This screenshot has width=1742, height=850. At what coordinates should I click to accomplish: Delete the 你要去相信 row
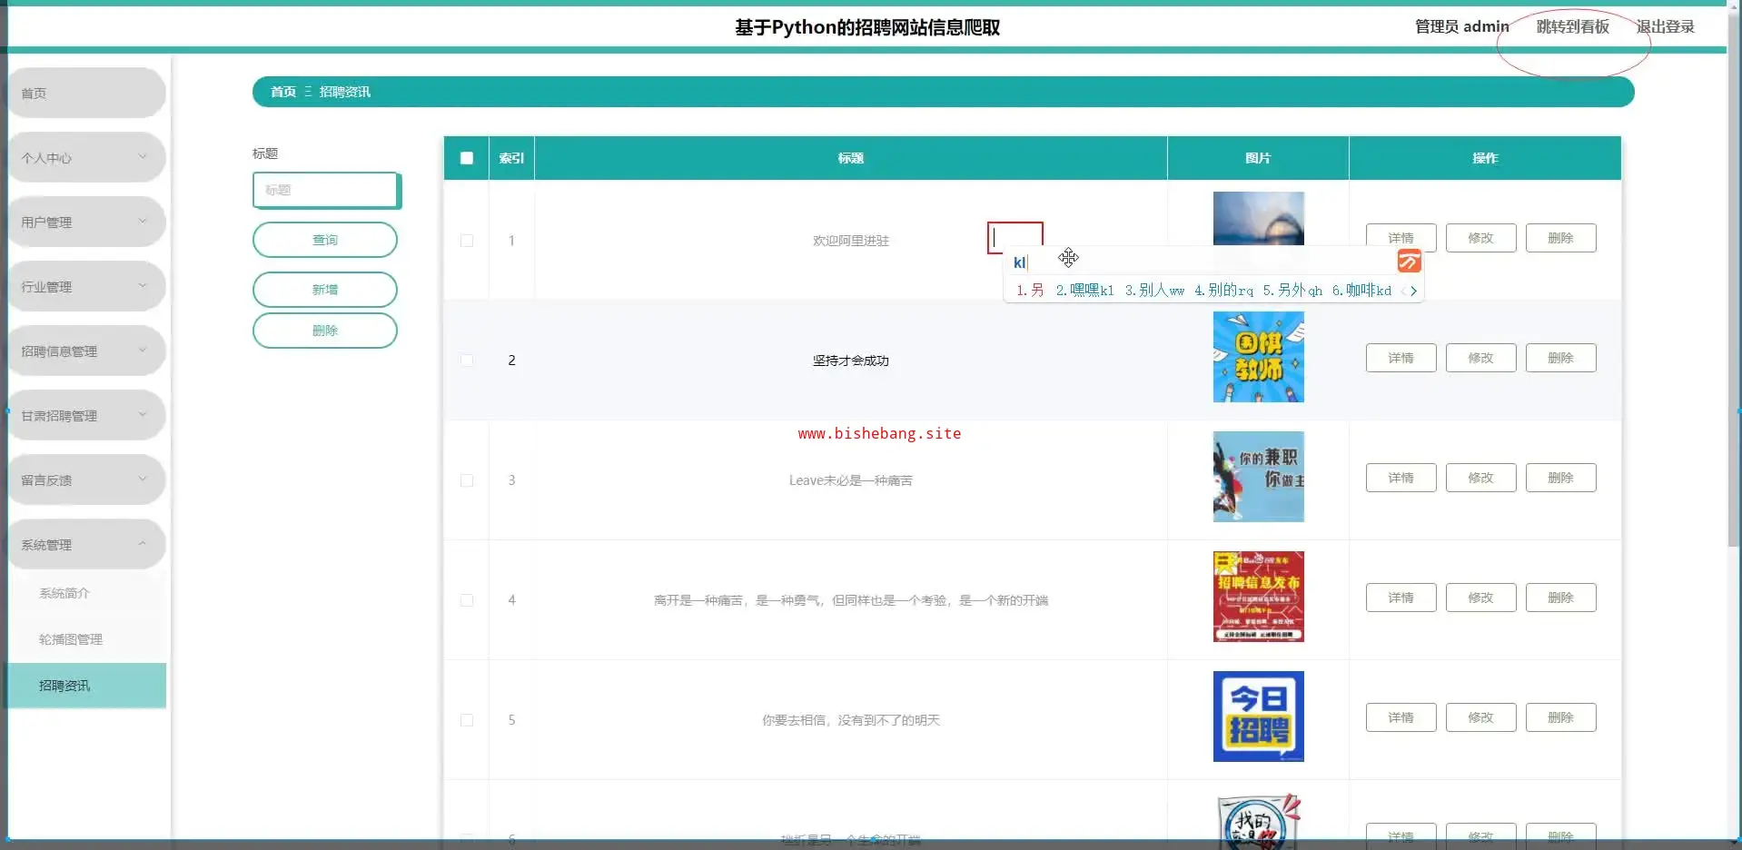1561,717
